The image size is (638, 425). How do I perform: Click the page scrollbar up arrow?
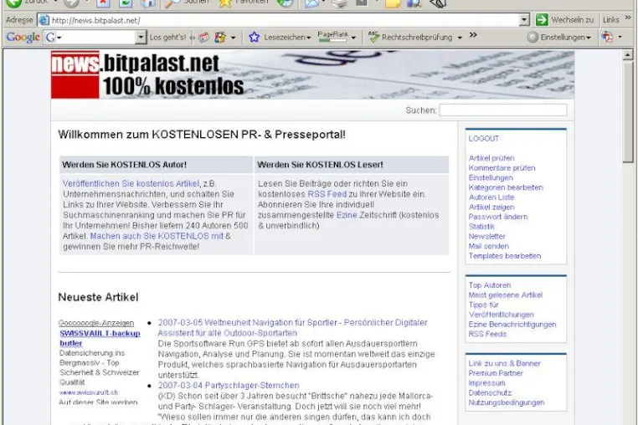pyautogui.click(x=628, y=54)
